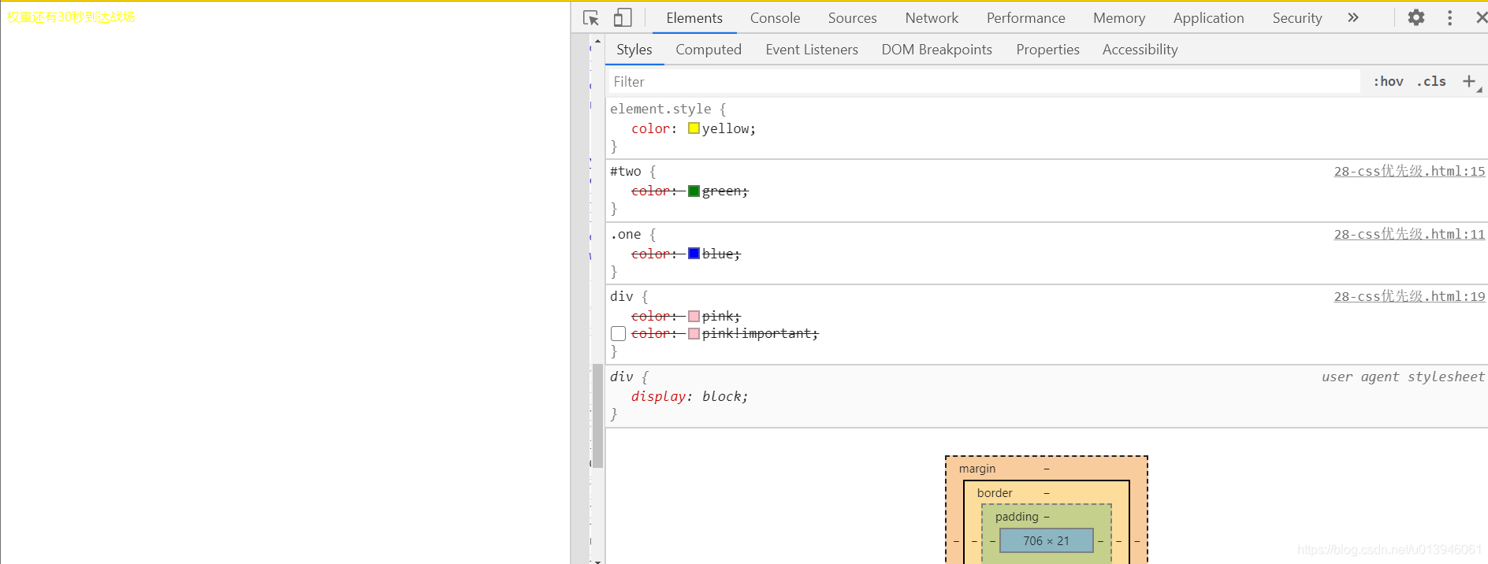Click the #two selector
Viewport: 1488px width, 564px height.
tap(626, 171)
